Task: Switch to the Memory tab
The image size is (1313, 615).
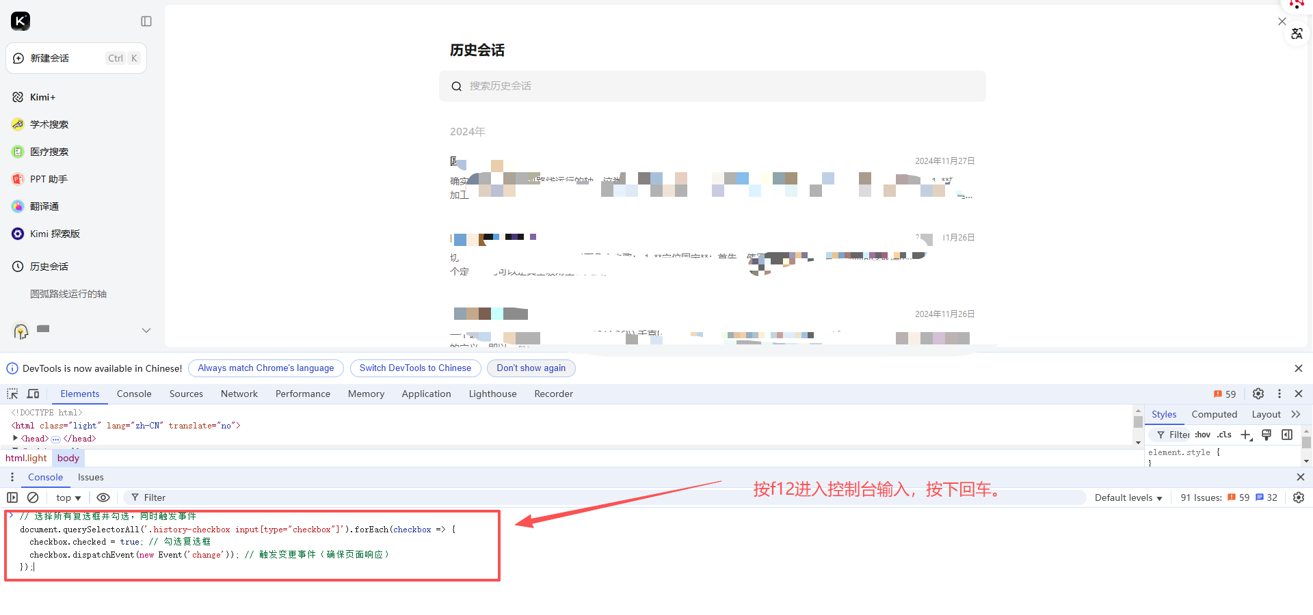Action: pyautogui.click(x=366, y=394)
